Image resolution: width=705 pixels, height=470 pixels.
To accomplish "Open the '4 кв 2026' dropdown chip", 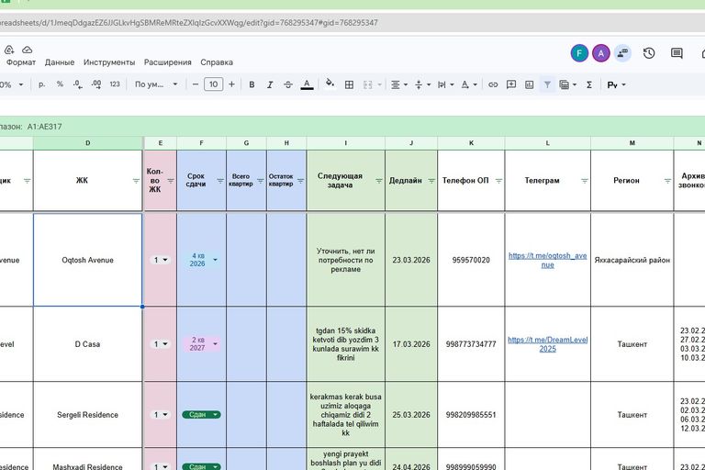I will 215,260.
